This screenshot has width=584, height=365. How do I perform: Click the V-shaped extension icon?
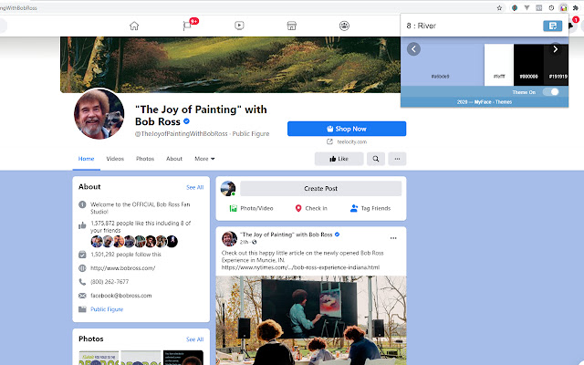(527, 8)
